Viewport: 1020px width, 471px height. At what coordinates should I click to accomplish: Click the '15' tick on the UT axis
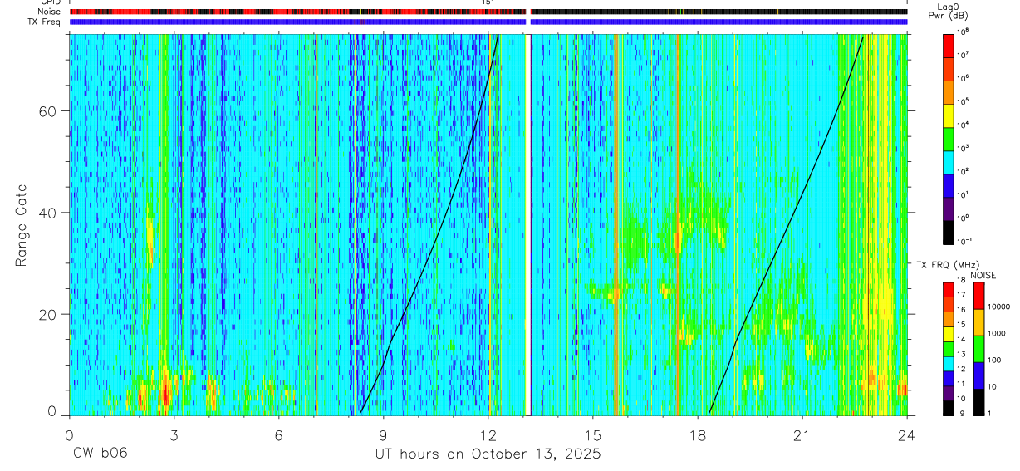(593, 435)
